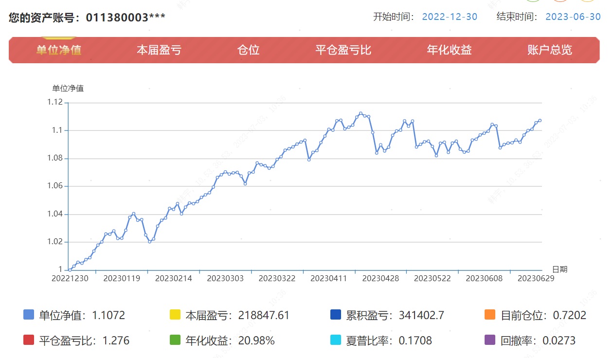The width and height of the screenshot is (614, 358).
Task: Click the cyan 夏普比率 legend swatch
Action: (x=335, y=340)
